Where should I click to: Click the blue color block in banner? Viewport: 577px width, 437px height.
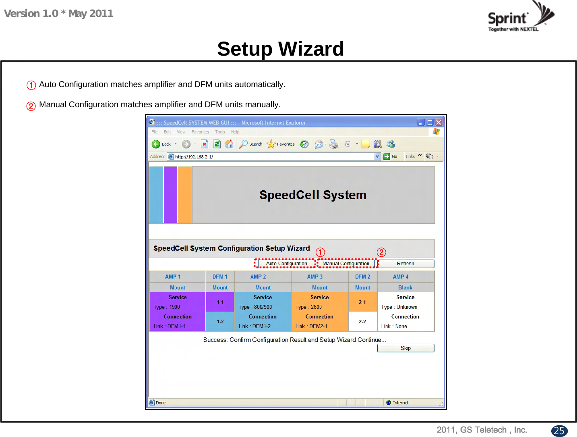click(156, 195)
